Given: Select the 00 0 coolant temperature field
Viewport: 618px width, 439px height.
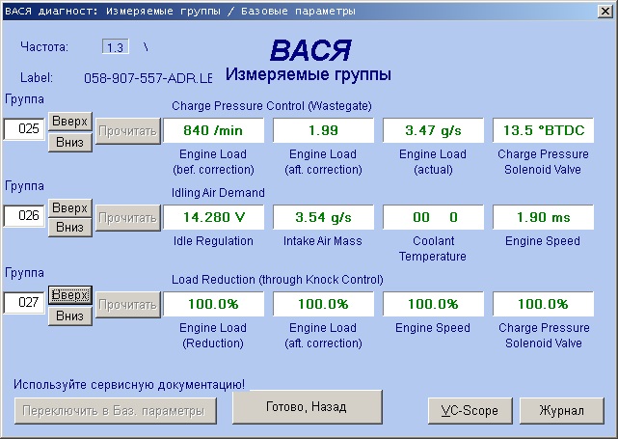Looking at the screenshot, I should coord(433,217).
